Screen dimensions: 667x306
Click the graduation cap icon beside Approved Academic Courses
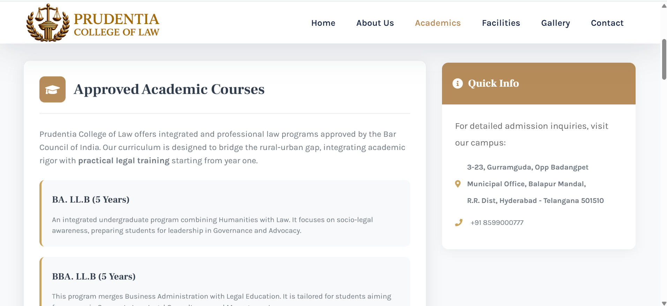click(52, 89)
